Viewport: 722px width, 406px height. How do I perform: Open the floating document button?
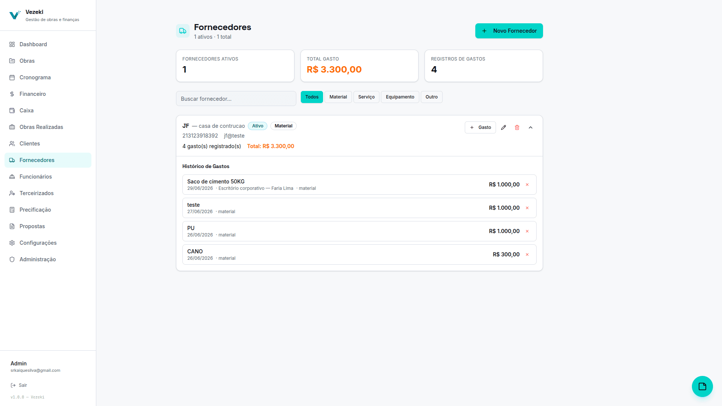click(x=702, y=386)
